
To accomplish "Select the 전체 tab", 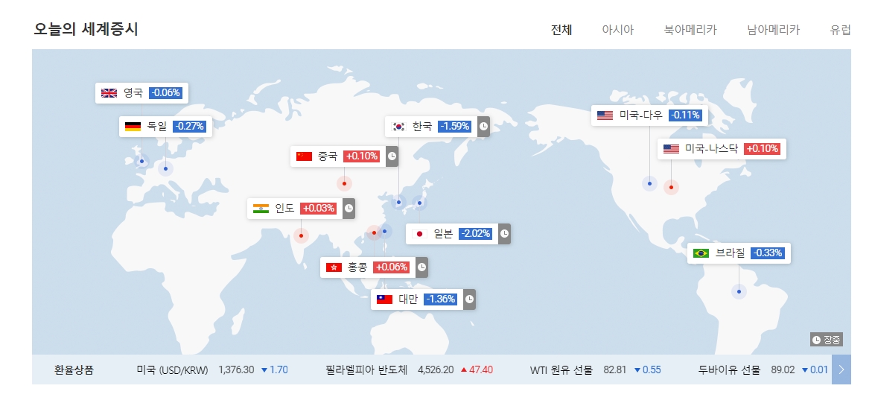I will point(561,30).
